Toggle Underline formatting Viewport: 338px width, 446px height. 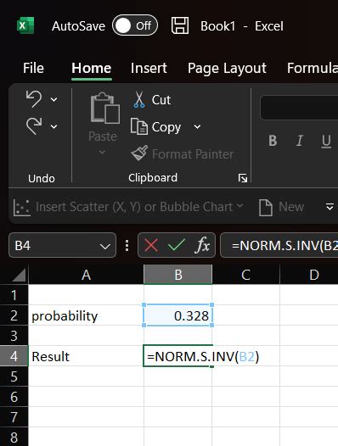coord(326,141)
